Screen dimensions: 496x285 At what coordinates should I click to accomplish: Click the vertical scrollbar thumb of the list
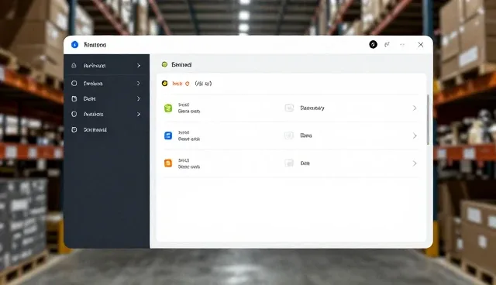[x=428, y=120]
